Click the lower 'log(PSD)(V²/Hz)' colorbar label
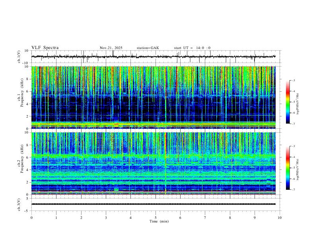Screen dimensions: 315x244 (297, 169)
